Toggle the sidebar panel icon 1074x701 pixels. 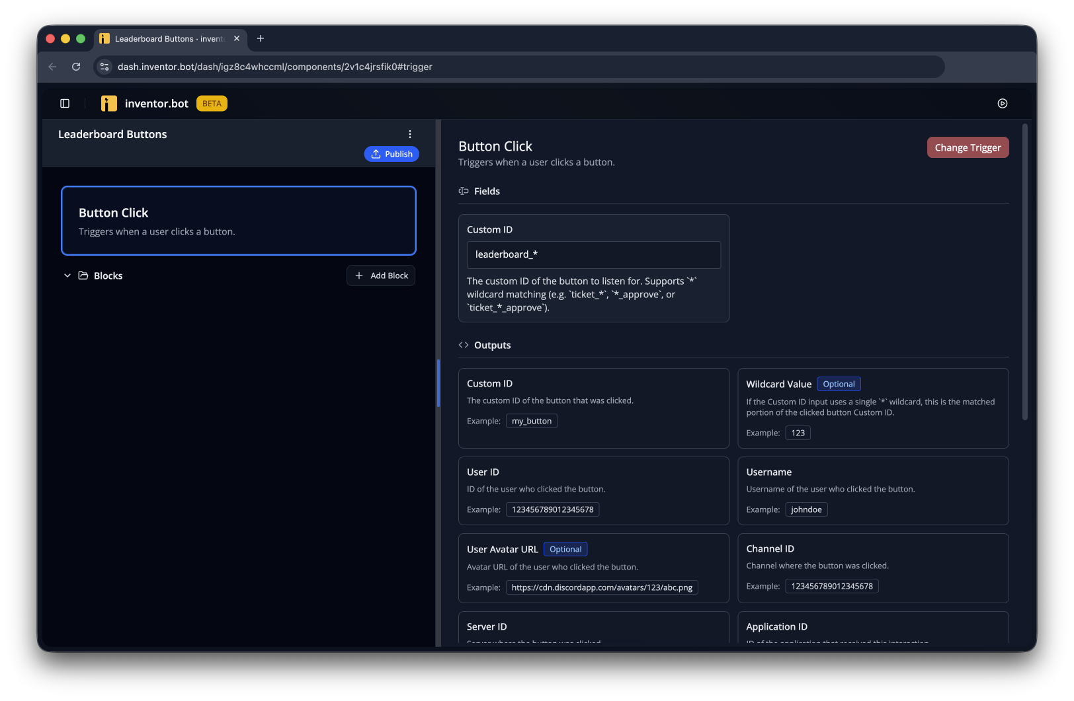[x=65, y=103]
